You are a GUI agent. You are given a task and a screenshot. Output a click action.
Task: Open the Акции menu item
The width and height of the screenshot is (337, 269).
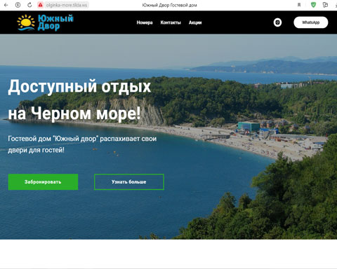(x=195, y=22)
